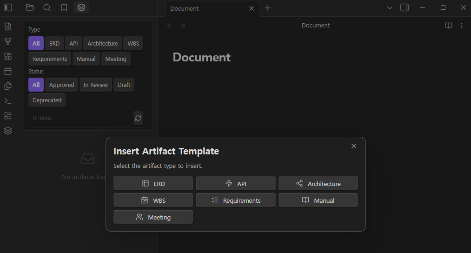Viewport: 471px width, 253px height.
Task: Open quick switcher file-search ribbon icon
Action: point(8,27)
